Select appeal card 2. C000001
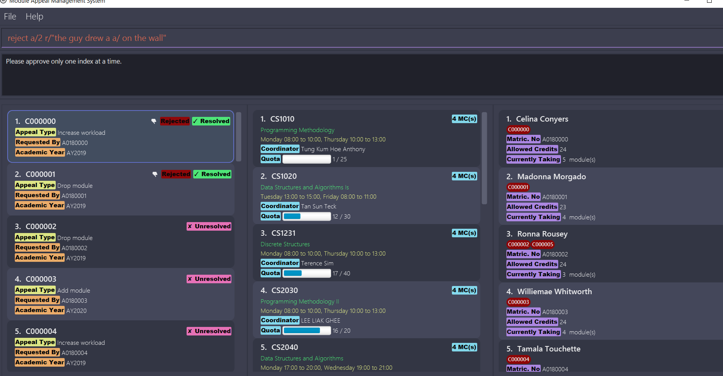The height and width of the screenshot is (376, 723). [x=121, y=189]
